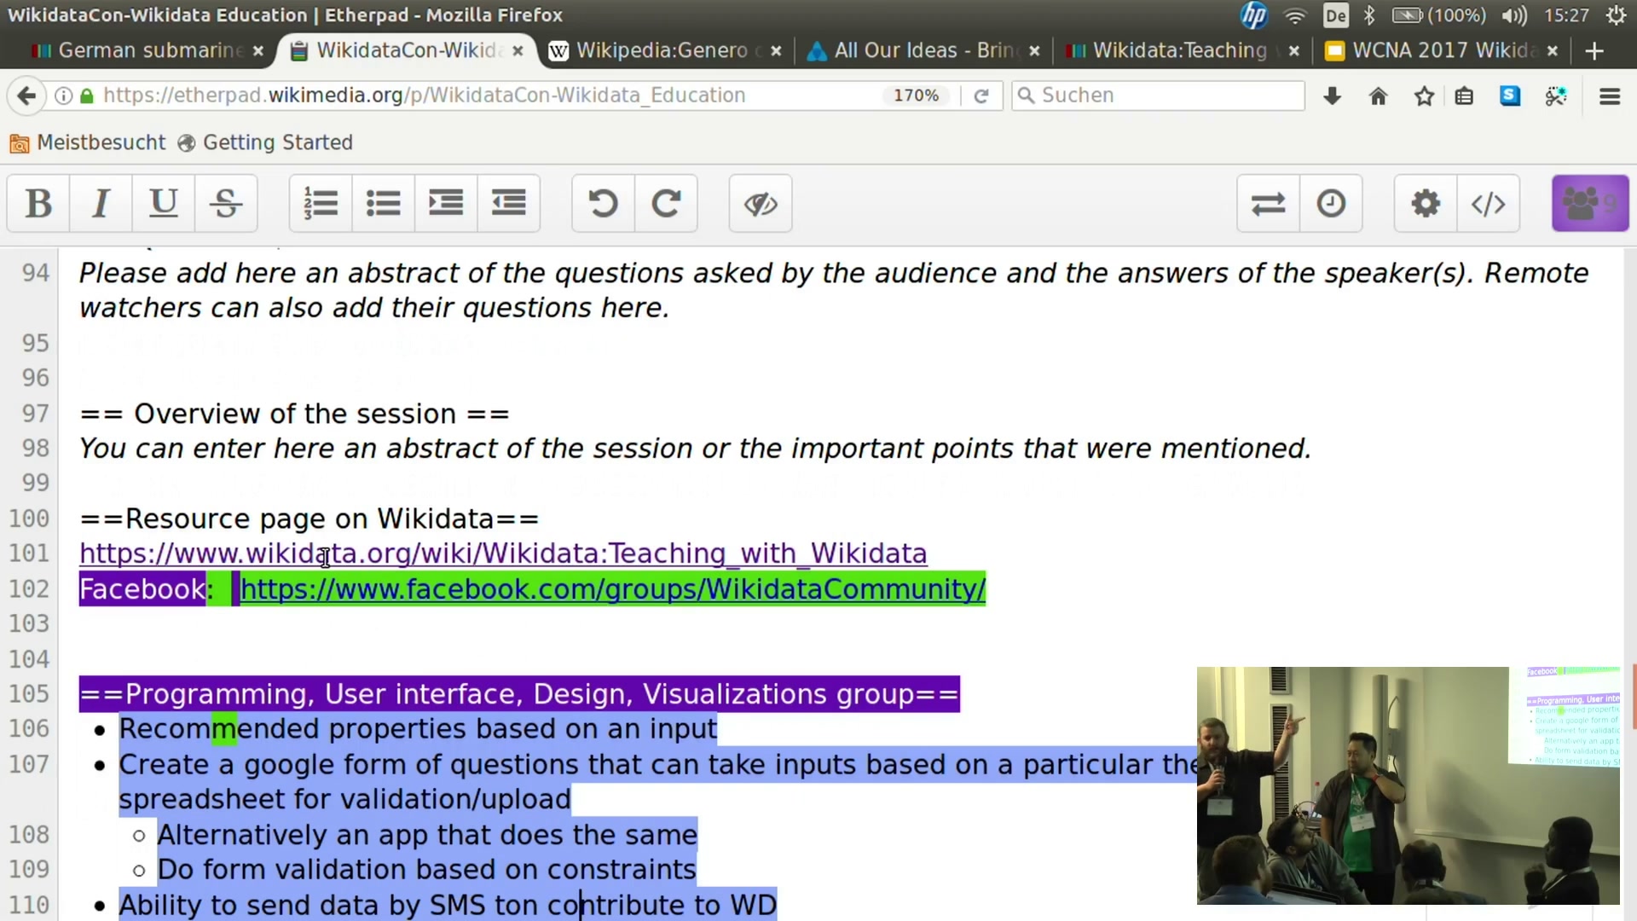Open import/export panel
This screenshot has width=1637, height=921.
coord(1269,204)
